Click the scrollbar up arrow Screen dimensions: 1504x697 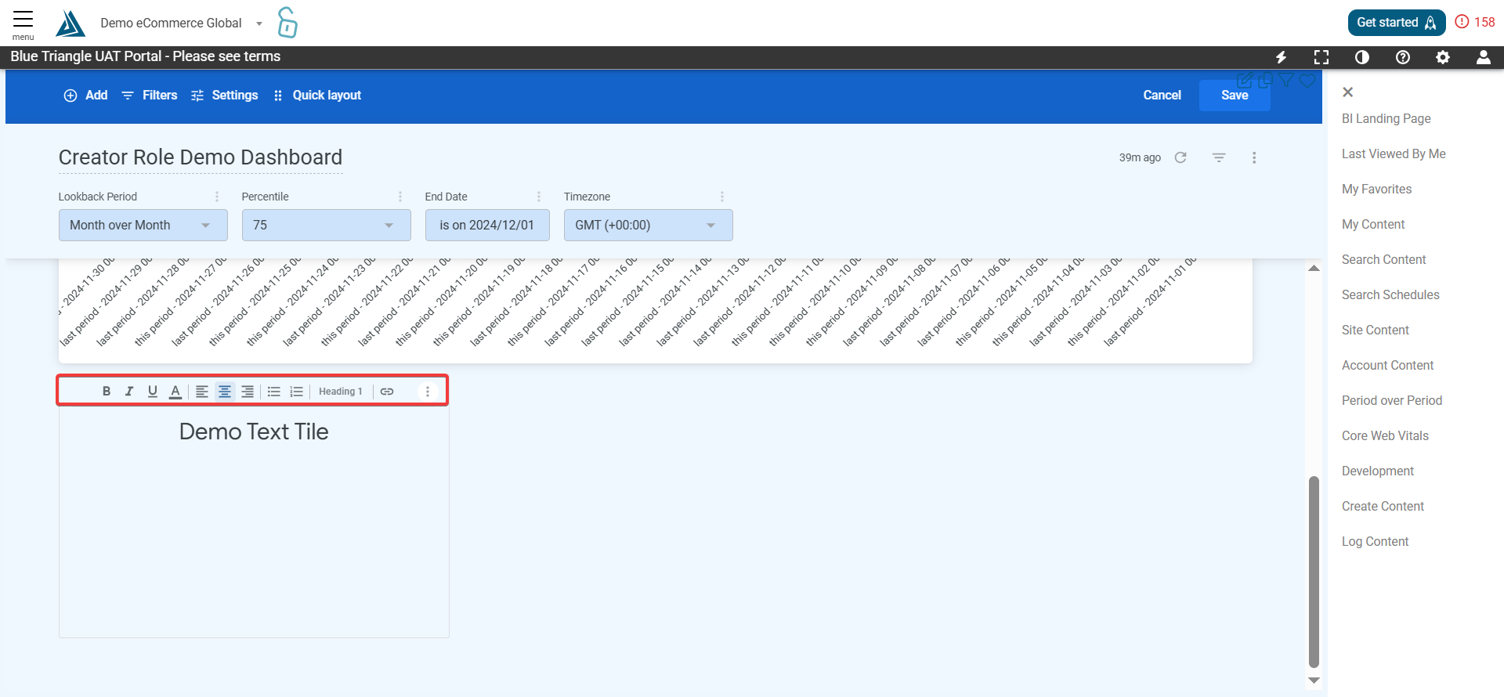1314,268
